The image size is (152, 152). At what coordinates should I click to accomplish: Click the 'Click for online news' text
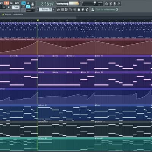click(x=105, y=9)
